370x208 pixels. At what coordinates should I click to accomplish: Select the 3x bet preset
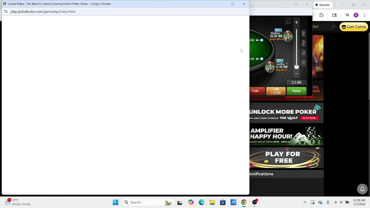[304, 62]
